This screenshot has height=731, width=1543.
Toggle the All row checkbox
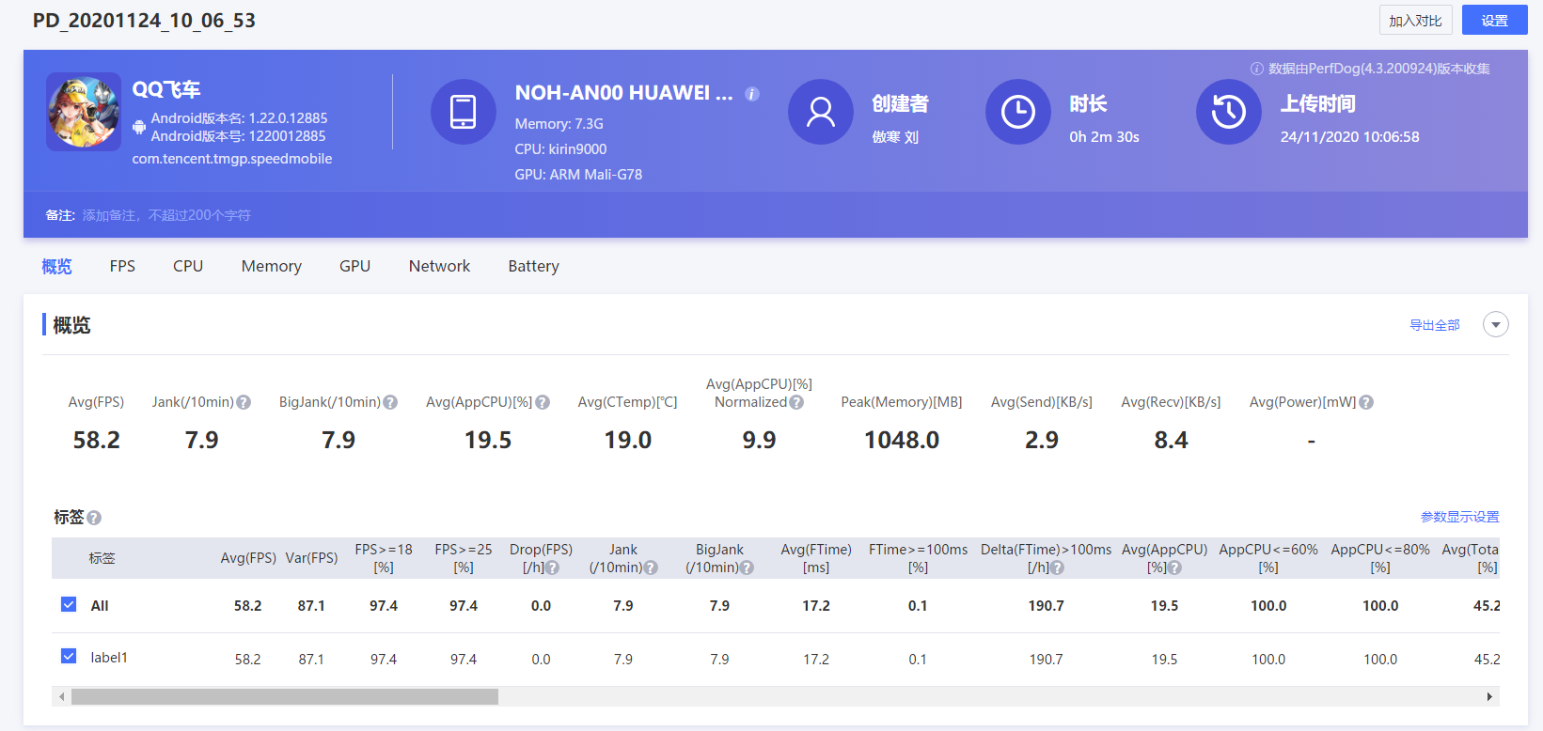(69, 604)
